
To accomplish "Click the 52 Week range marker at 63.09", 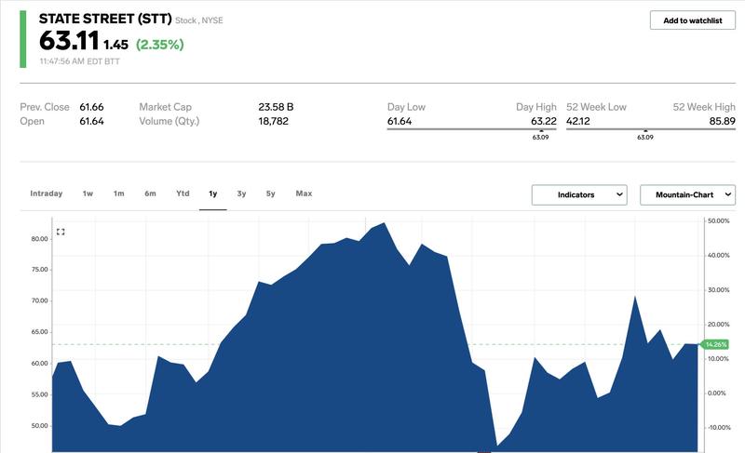I will coord(645,136).
